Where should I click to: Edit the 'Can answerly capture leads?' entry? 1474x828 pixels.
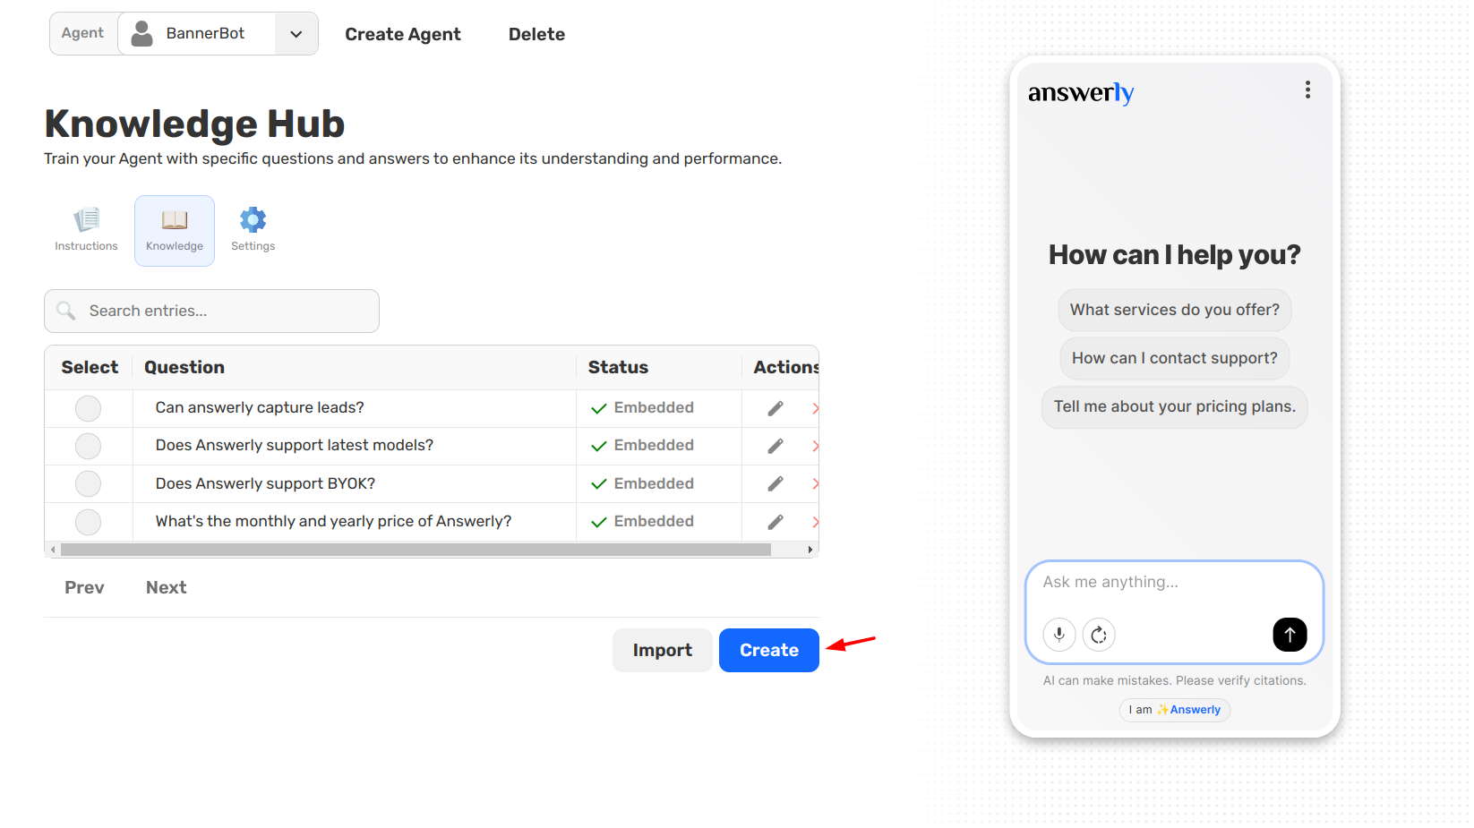pos(776,408)
